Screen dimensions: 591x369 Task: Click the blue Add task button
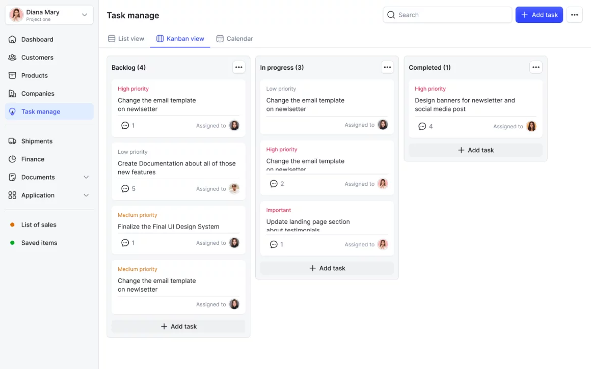click(539, 15)
